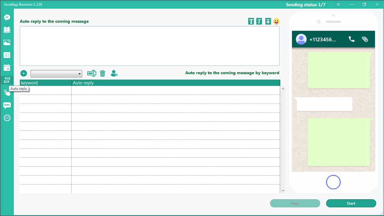Open the hamburger menu in title bar
This screenshot has height=216, width=384.
click(x=338, y=4)
